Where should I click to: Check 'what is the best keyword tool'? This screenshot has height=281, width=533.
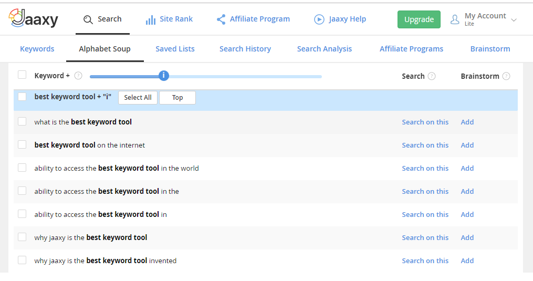22,121
